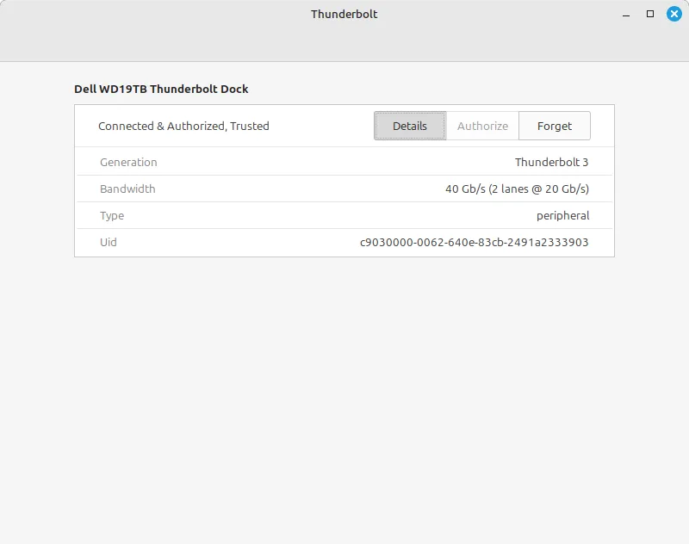Screen dimensions: 689x544
Task: Click the Uid row label
Action: coord(109,243)
